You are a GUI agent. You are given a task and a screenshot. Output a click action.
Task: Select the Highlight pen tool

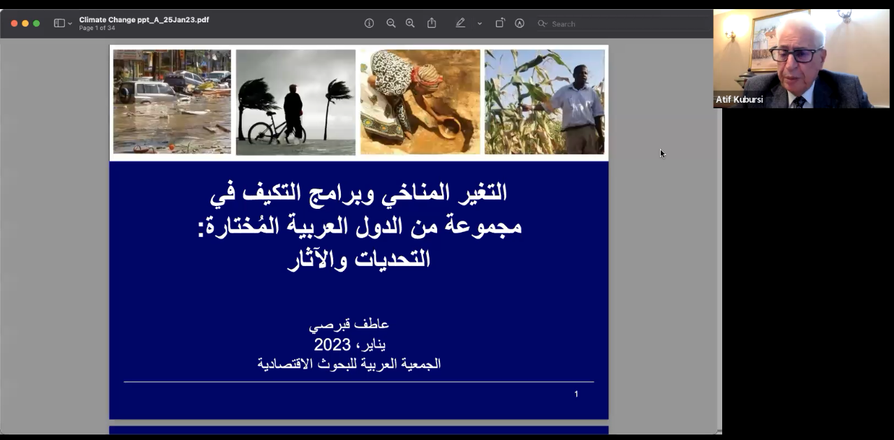tap(460, 23)
